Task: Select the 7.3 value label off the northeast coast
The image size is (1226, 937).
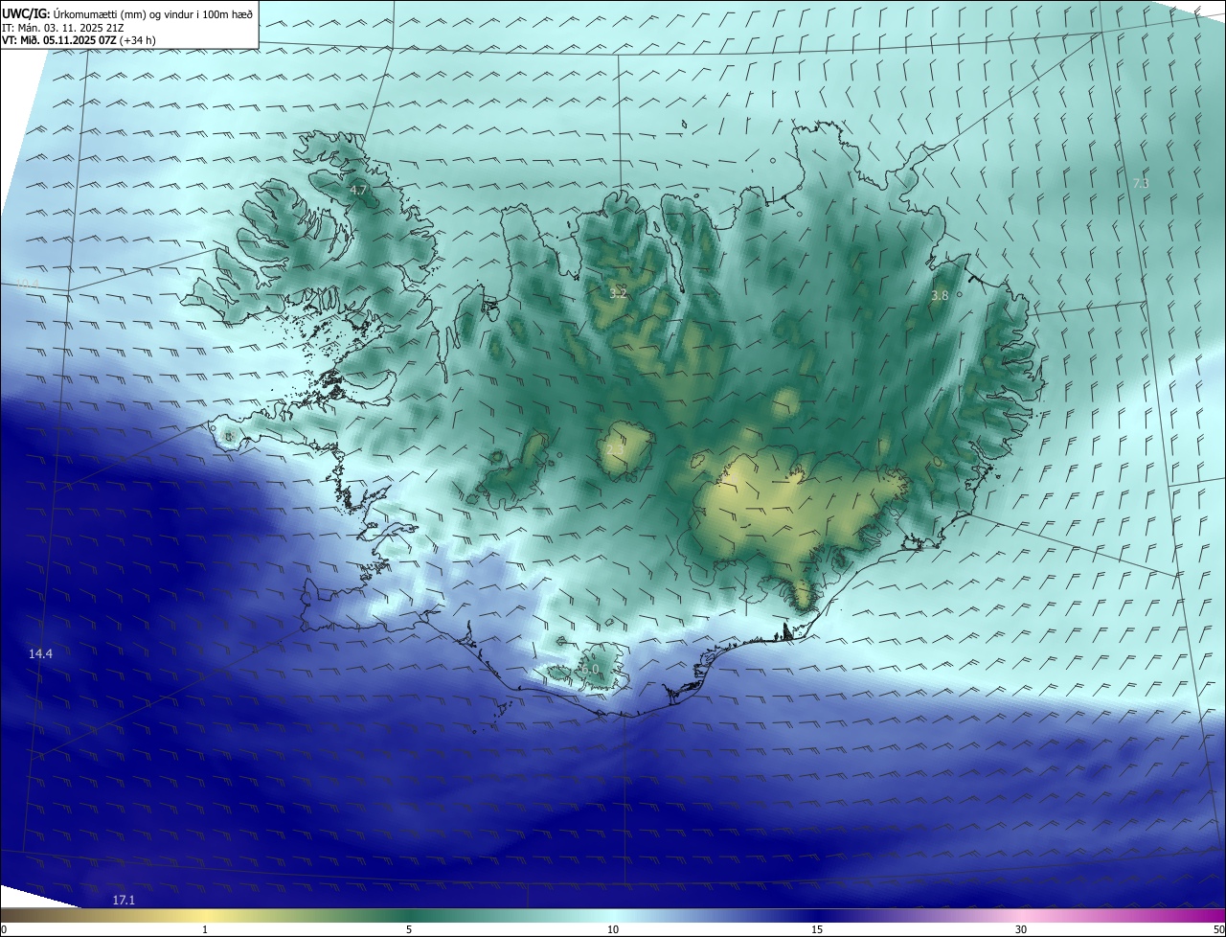Action: (x=1140, y=183)
